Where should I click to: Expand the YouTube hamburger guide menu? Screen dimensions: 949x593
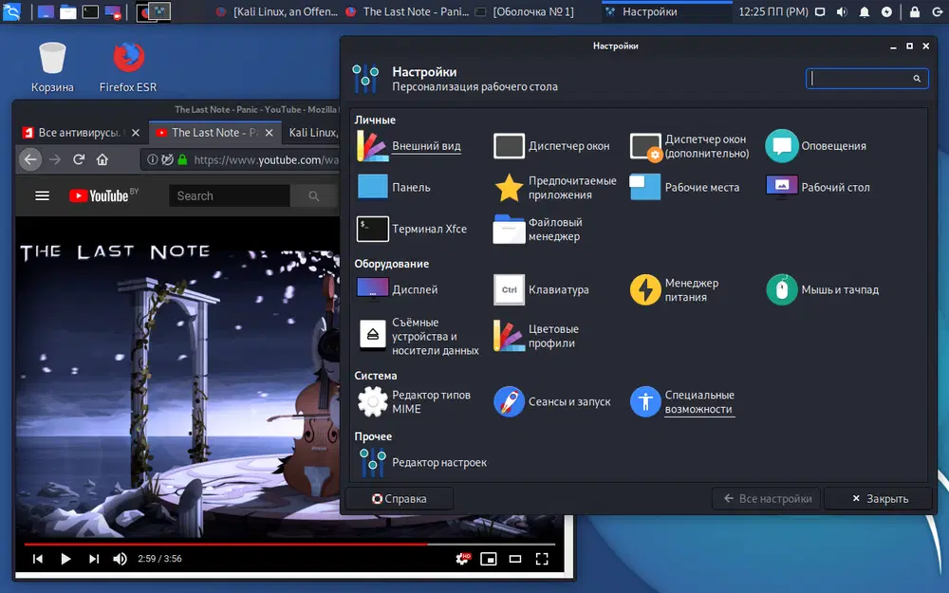tap(42, 195)
